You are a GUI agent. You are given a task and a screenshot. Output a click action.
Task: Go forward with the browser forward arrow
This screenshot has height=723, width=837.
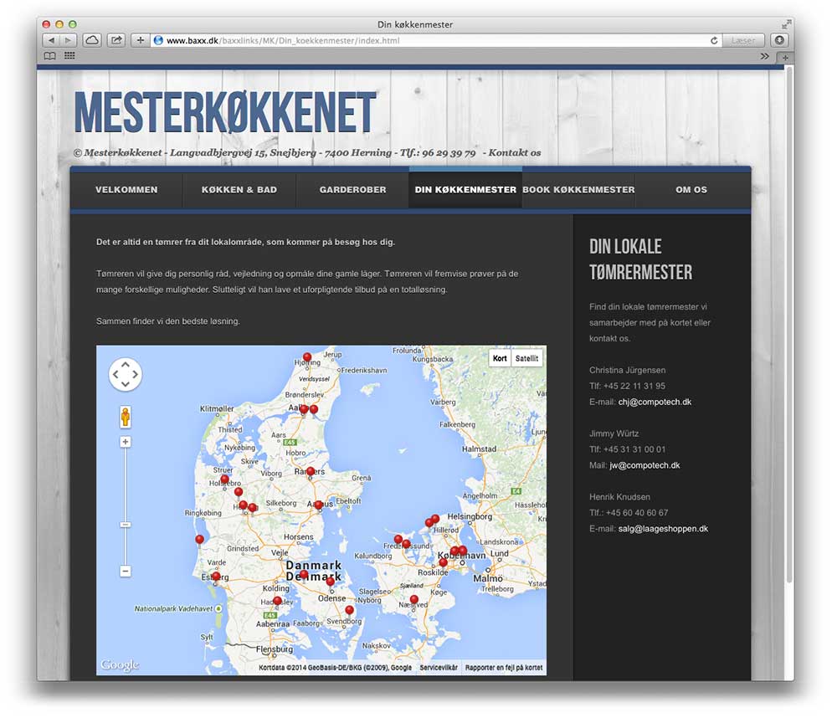(x=69, y=40)
